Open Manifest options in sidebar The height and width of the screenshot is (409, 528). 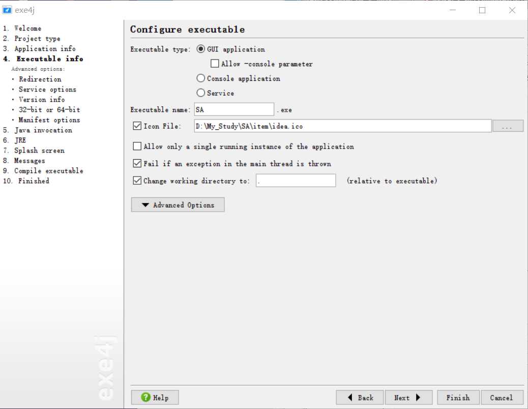tap(49, 120)
